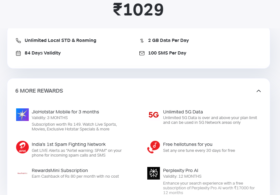Click the ₹1029 plan price

point(138,9)
